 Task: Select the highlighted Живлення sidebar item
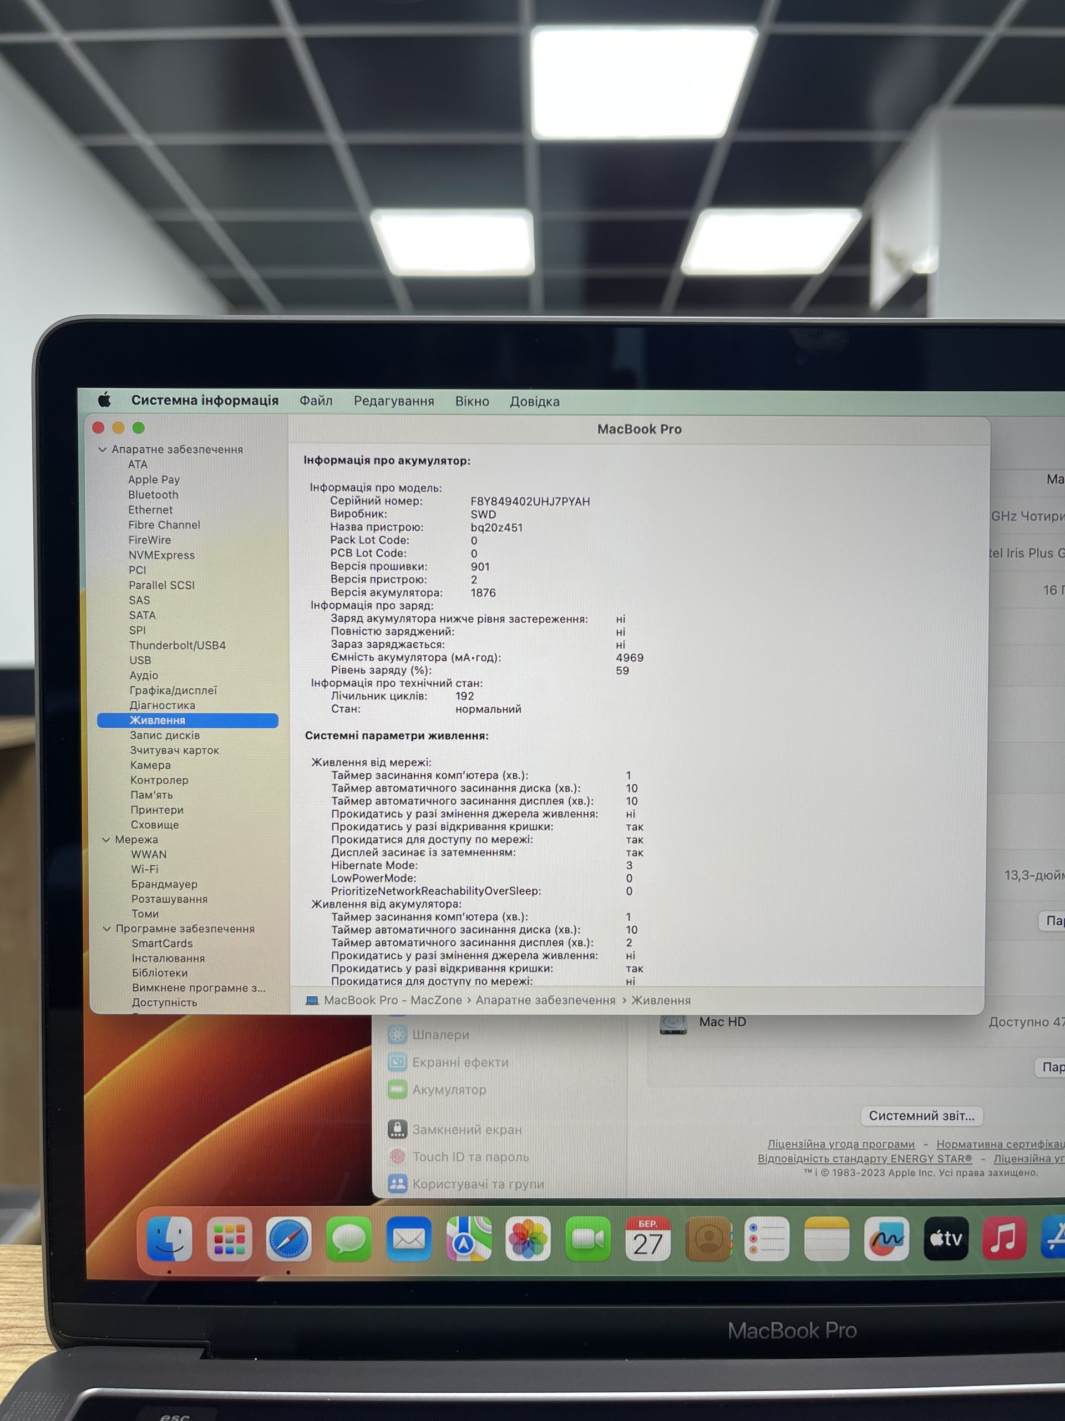(x=187, y=720)
